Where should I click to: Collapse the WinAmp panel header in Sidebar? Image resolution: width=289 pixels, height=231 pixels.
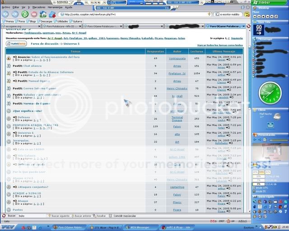point(270,8)
